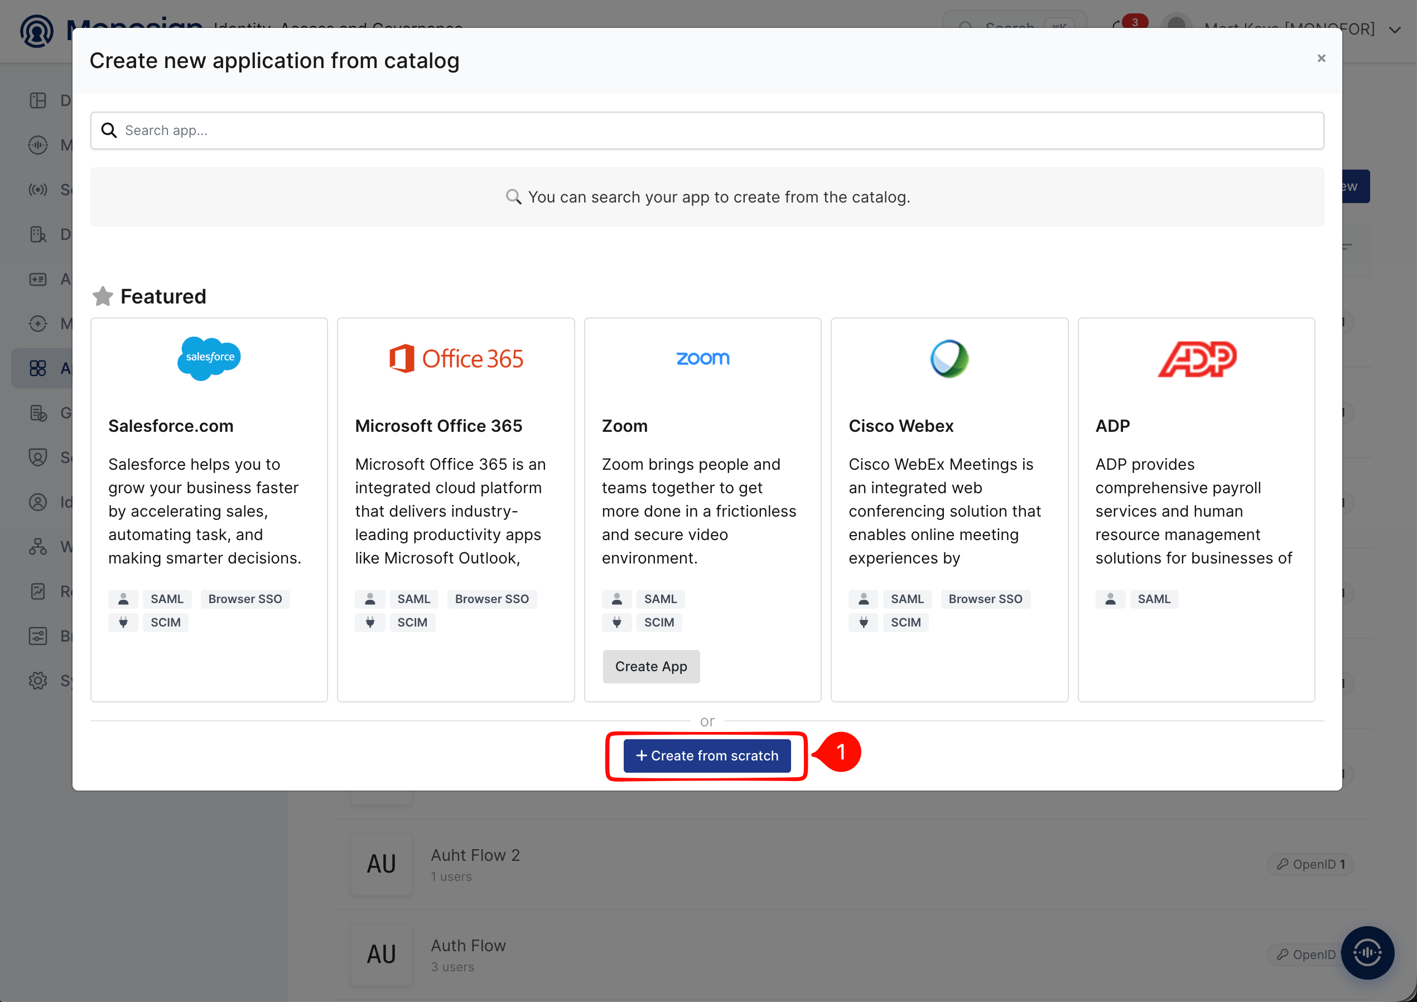Open the shield-with-user icon in background sidebar
This screenshot has height=1002, width=1417.
coord(38,457)
